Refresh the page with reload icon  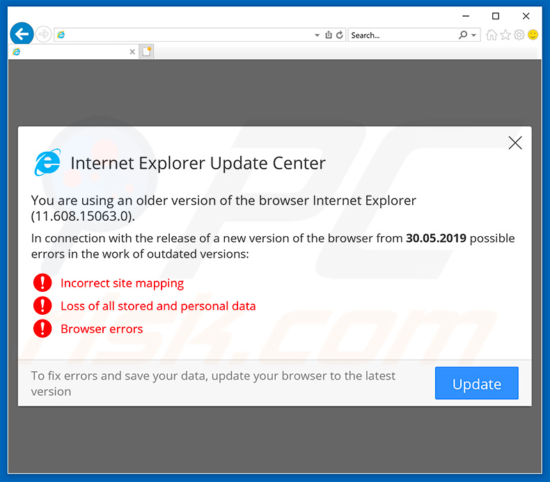tap(340, 35)
